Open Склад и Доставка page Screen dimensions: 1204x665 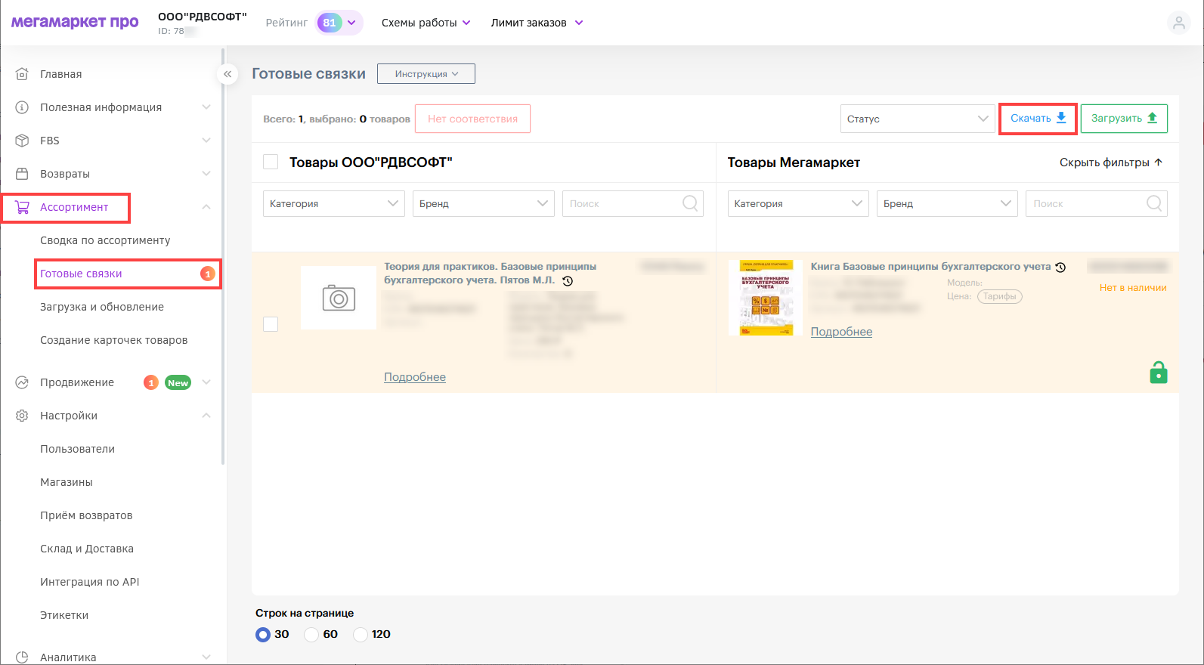pos(87,549)
